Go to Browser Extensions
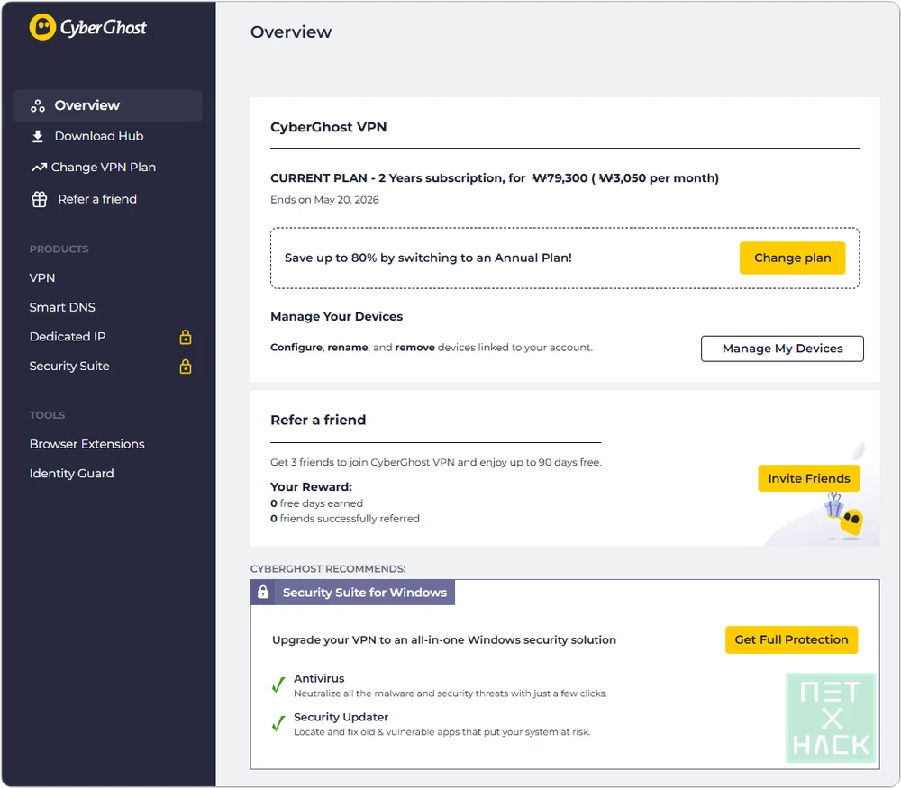 click(86, 444)
